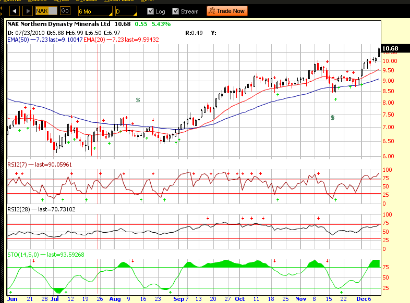Click the 6.00 price axis label
The height and width of the screenshot is (303, 410).
[388, 156]
